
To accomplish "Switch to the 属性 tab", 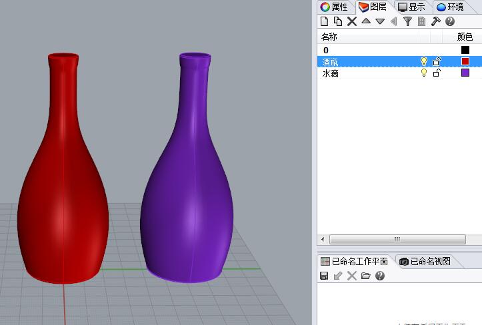I will click(x=335, y=7).
